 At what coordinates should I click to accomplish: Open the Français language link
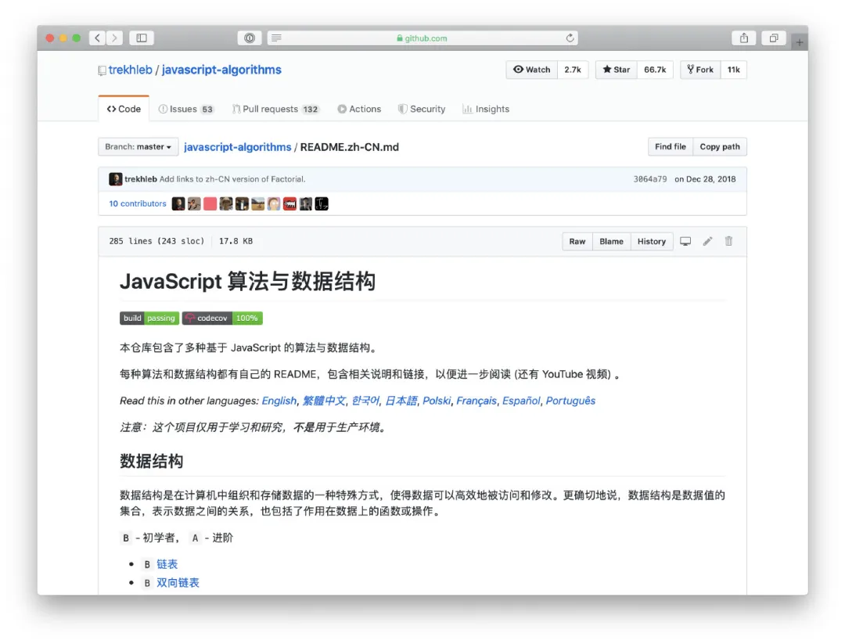(476, 401)
